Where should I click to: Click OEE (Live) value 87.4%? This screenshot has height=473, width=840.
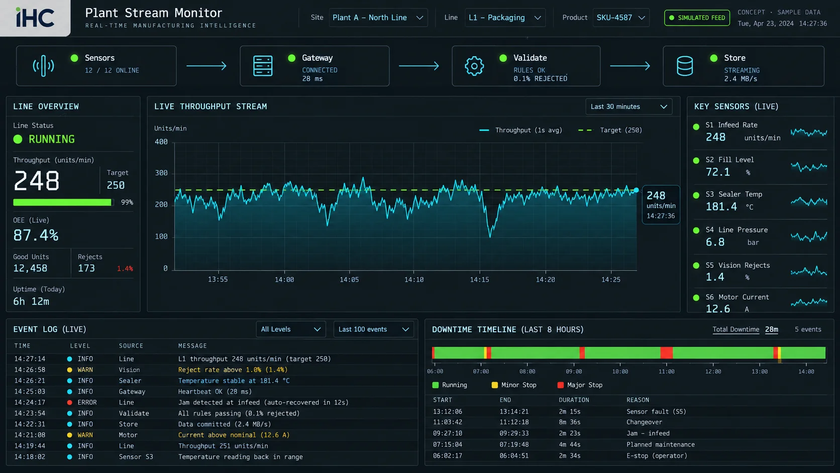click(36, 235)
